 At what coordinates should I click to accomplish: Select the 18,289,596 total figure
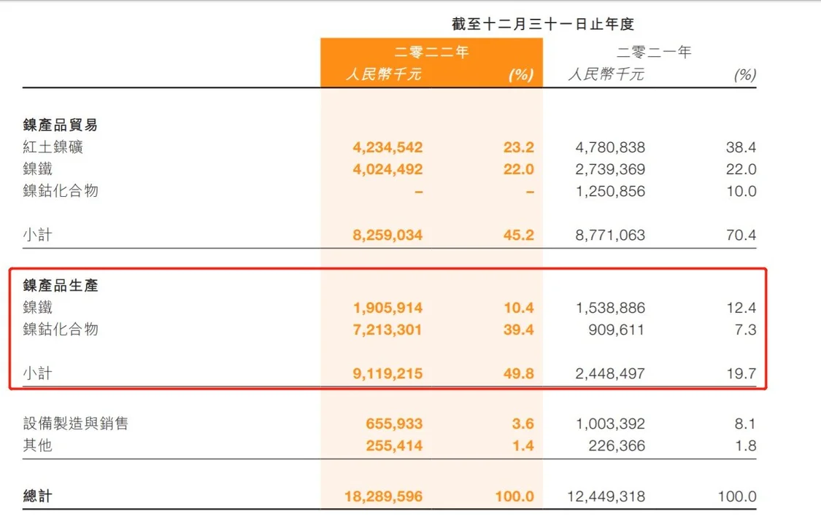click(383, 496)
